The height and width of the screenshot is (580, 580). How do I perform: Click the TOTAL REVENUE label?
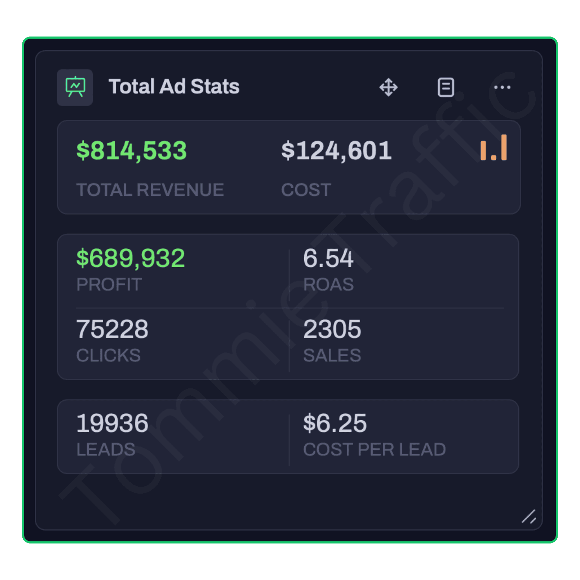[x=150, y=190]
